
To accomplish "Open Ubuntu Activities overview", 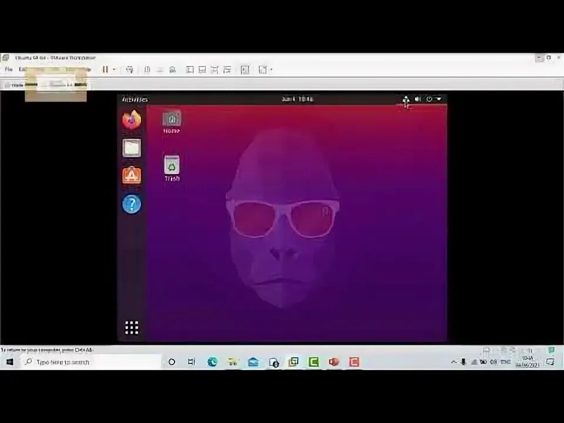I will pos(135,99).
